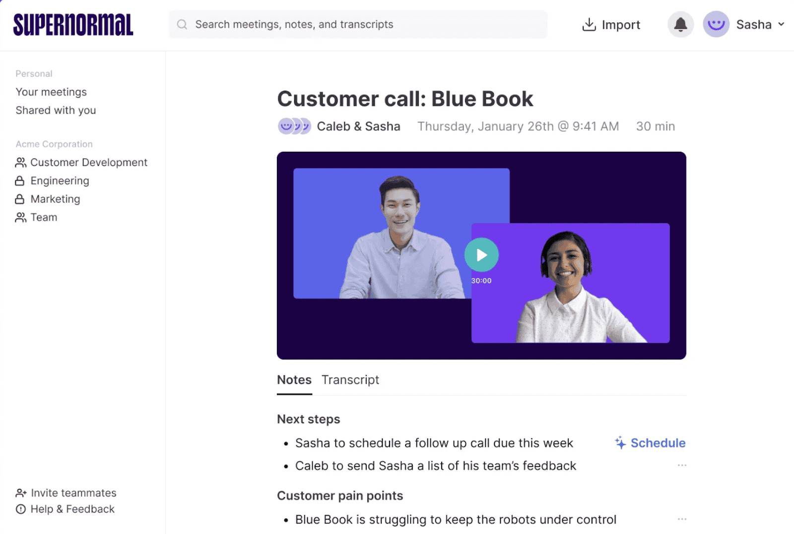
Task: Play the meeting video recording
Action: pos(481,255)
